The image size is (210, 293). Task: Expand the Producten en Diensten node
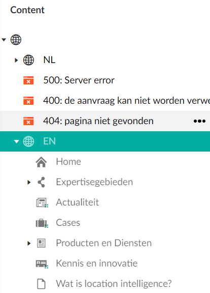(x=29, y=243)
